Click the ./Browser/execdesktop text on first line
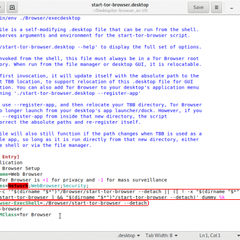 [x=50, y=18]
